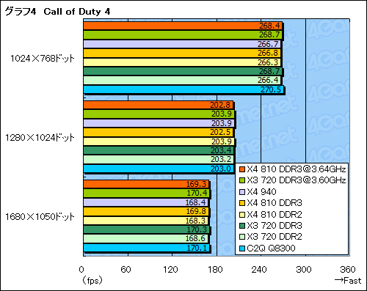Click the C2Q Q8300 legend label text

tap(271, 248)
